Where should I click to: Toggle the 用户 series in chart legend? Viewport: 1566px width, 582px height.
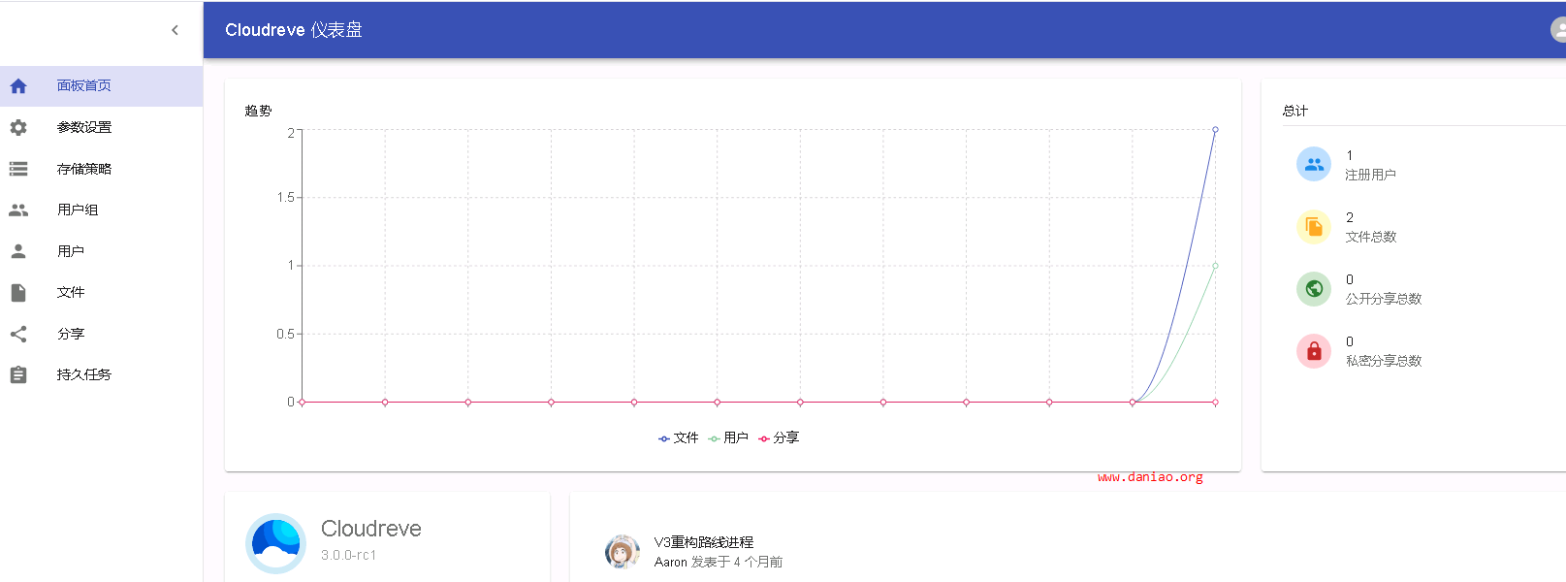728,438
